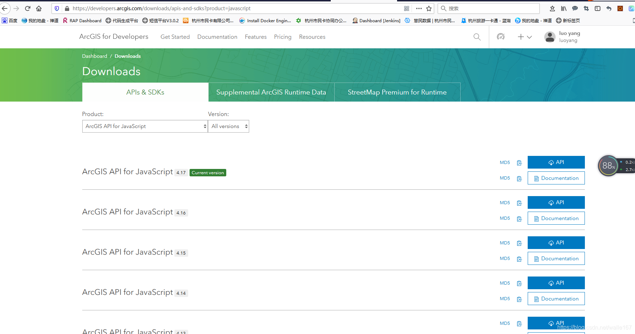635x334 pixels.
Task: Go to Dashboard breadcrumb link
Action: click(x=95, y=56)
